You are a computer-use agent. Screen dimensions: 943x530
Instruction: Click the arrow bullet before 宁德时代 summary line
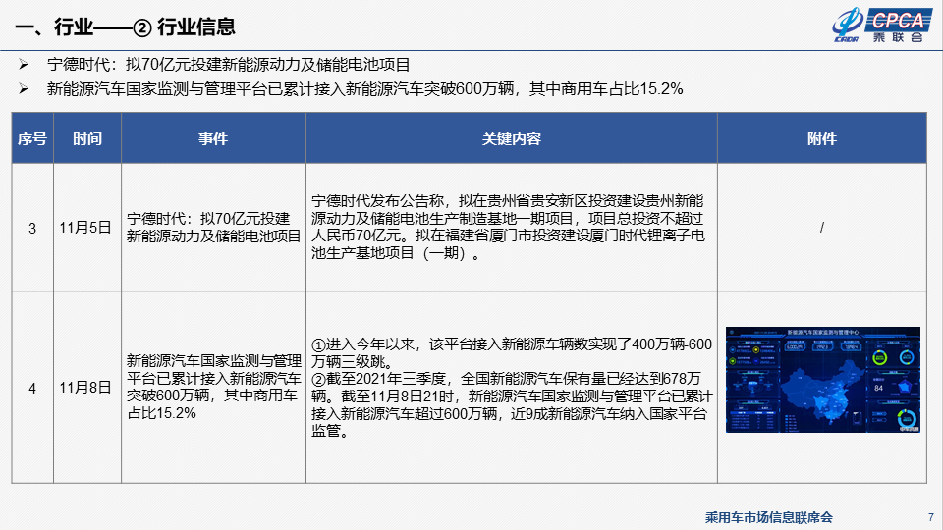point(25,65)
